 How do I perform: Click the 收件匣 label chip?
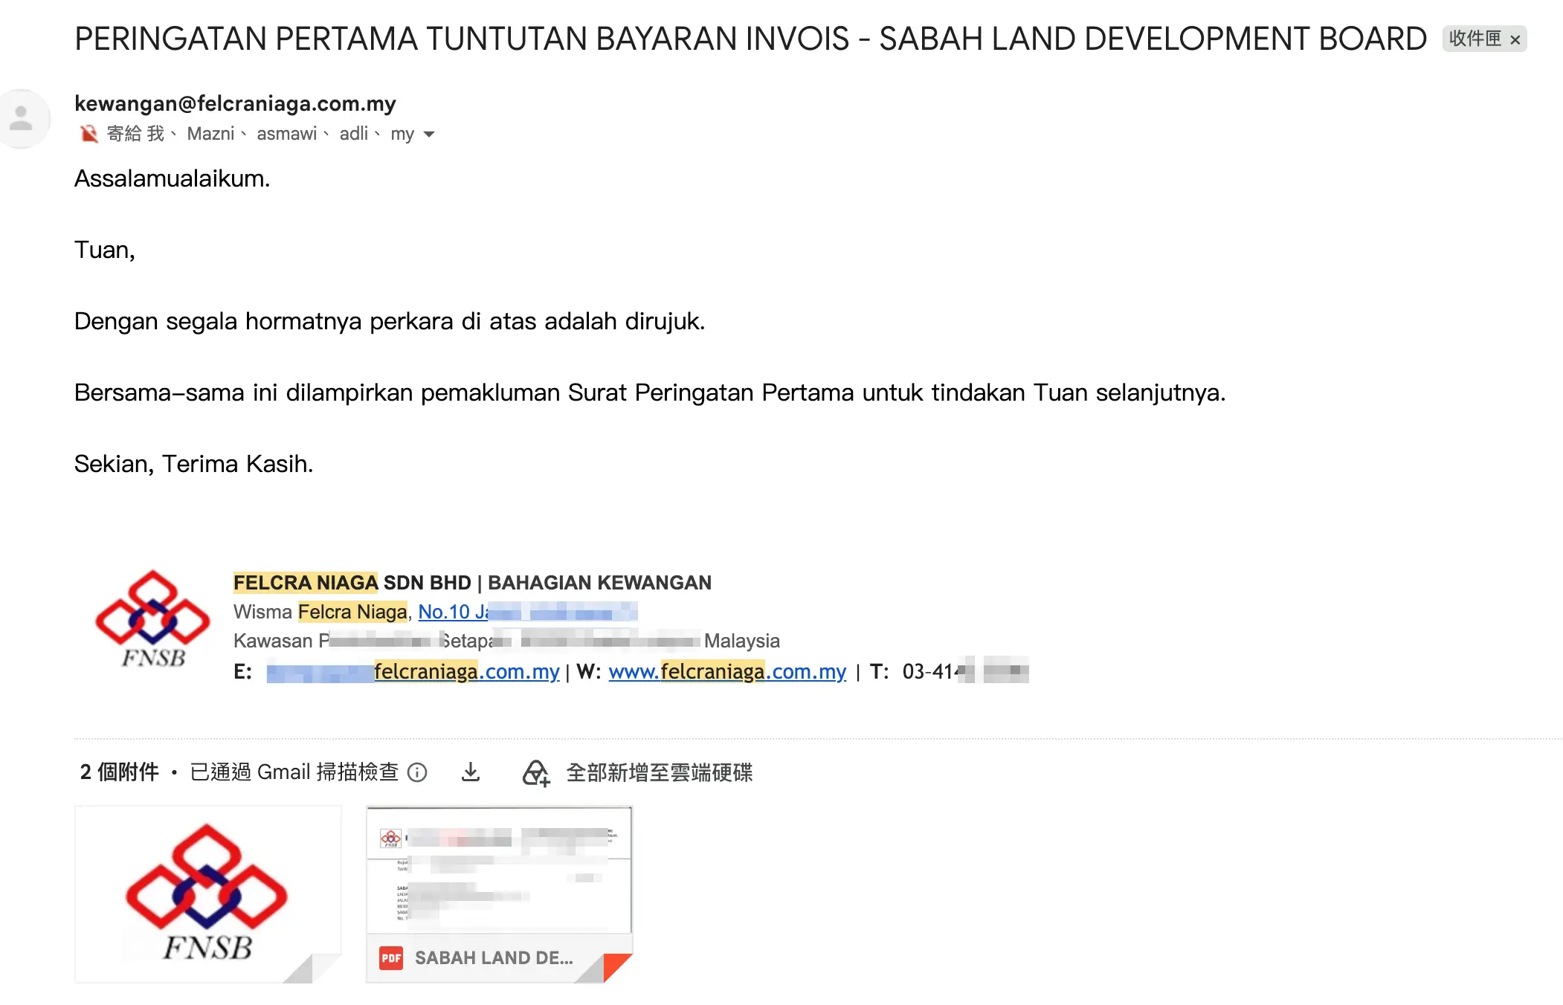click(1475, 39)
